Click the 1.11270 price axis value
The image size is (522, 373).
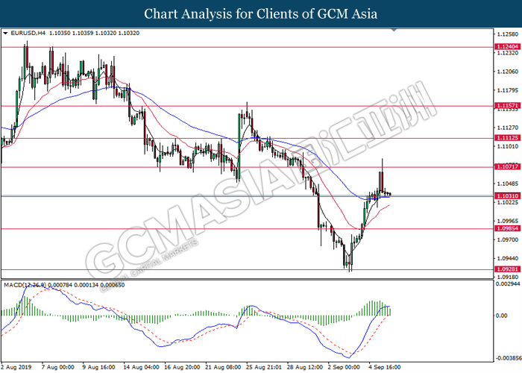click(x=508, y=128)
